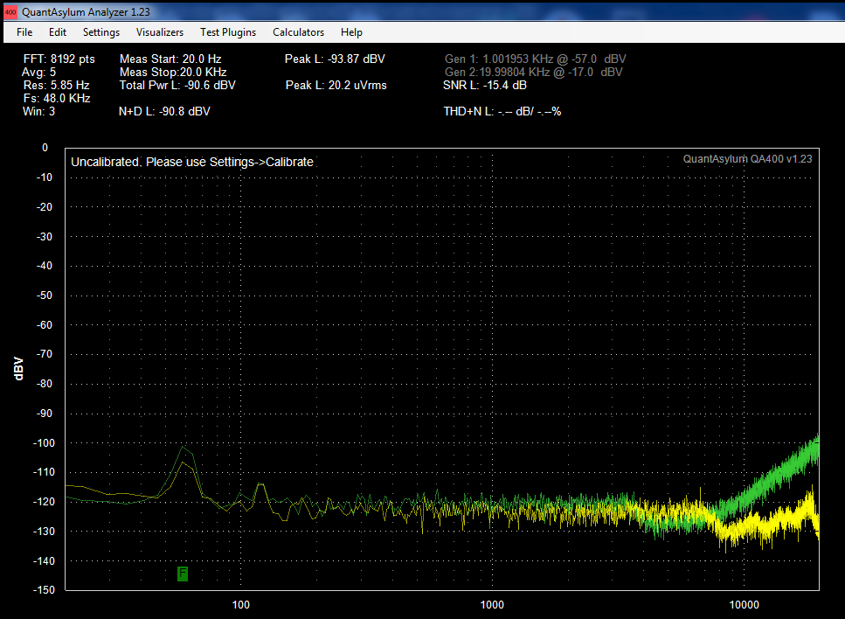This screenshot has width=845, height=619.
Task: Click Total Pwr L: -90.6 dBV readout
Action: coord(177,85)
